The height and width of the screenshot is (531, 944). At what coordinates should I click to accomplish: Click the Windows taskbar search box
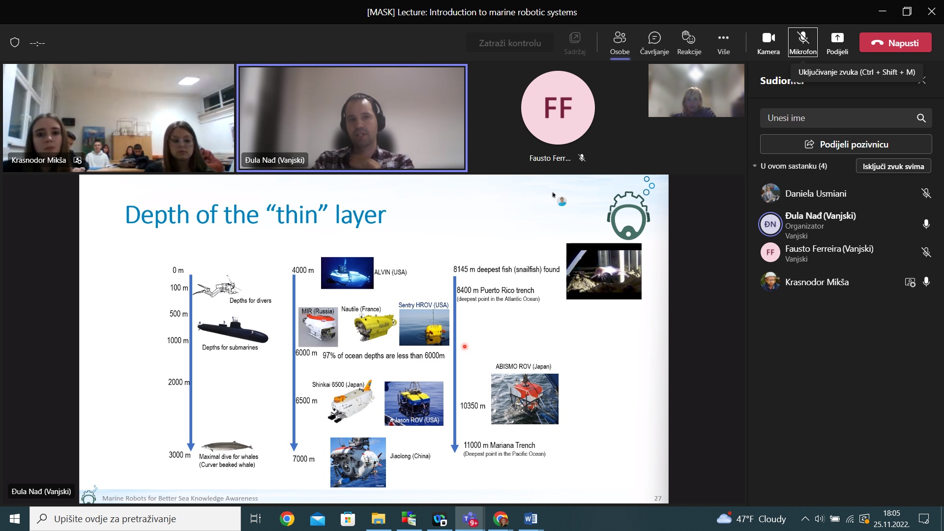[135, 519]
